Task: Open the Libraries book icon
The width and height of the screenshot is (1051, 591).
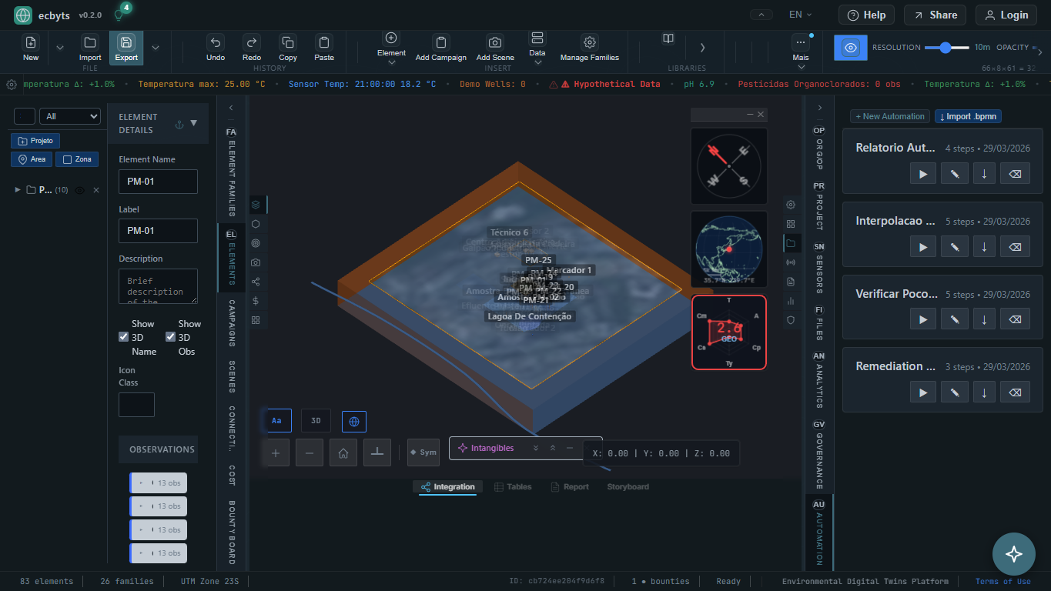Action: pyautogui.click(x=668, y=38)
